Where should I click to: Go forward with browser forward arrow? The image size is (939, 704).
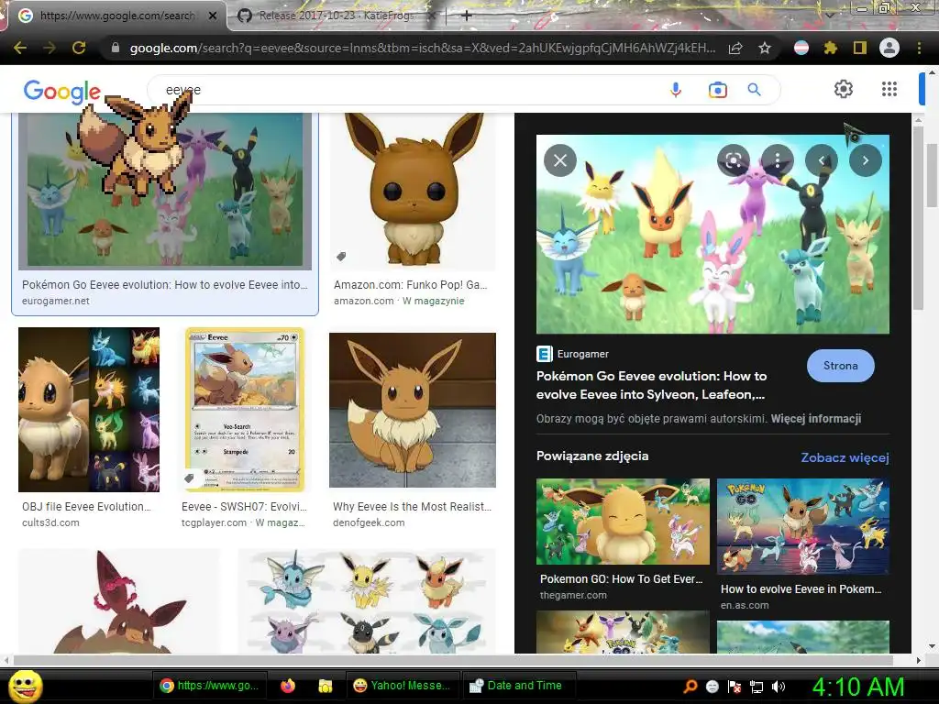[50, 48]
